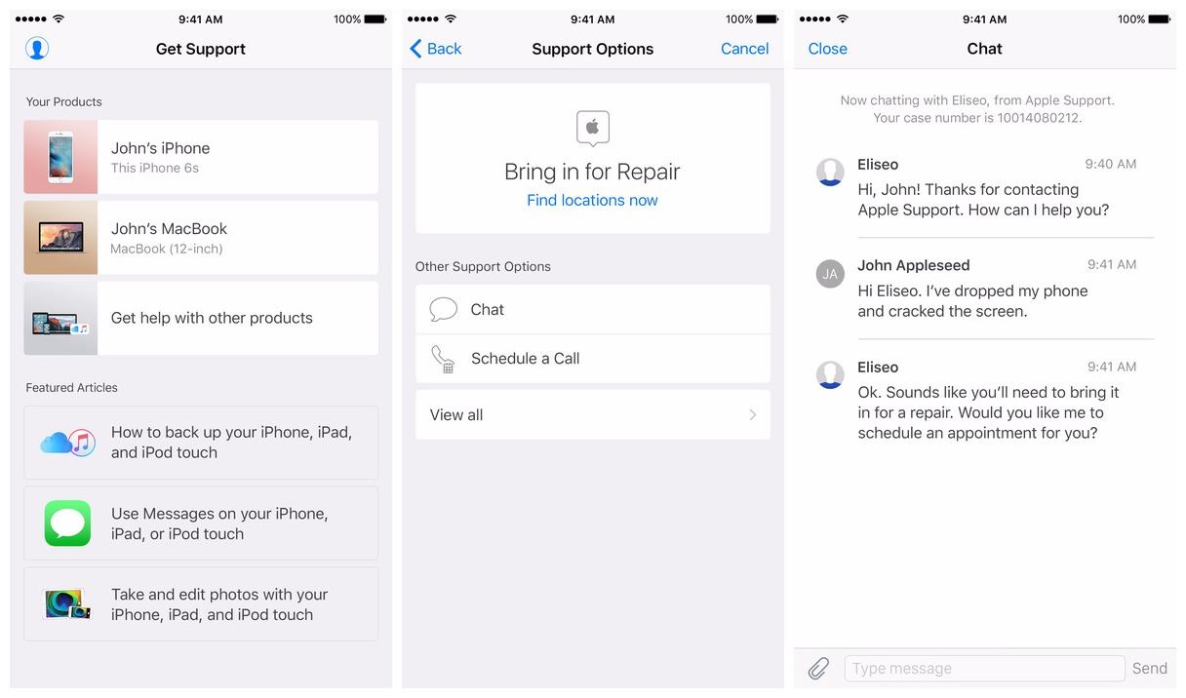Image resolution: width=1186 pixels, height=698 pixels.
Task: Tap John's iPhone product thumbnail
Action: tap(60, 157)
